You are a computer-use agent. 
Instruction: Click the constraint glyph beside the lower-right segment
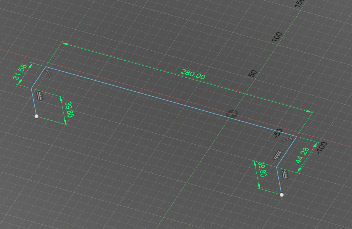tap(285, 175)
